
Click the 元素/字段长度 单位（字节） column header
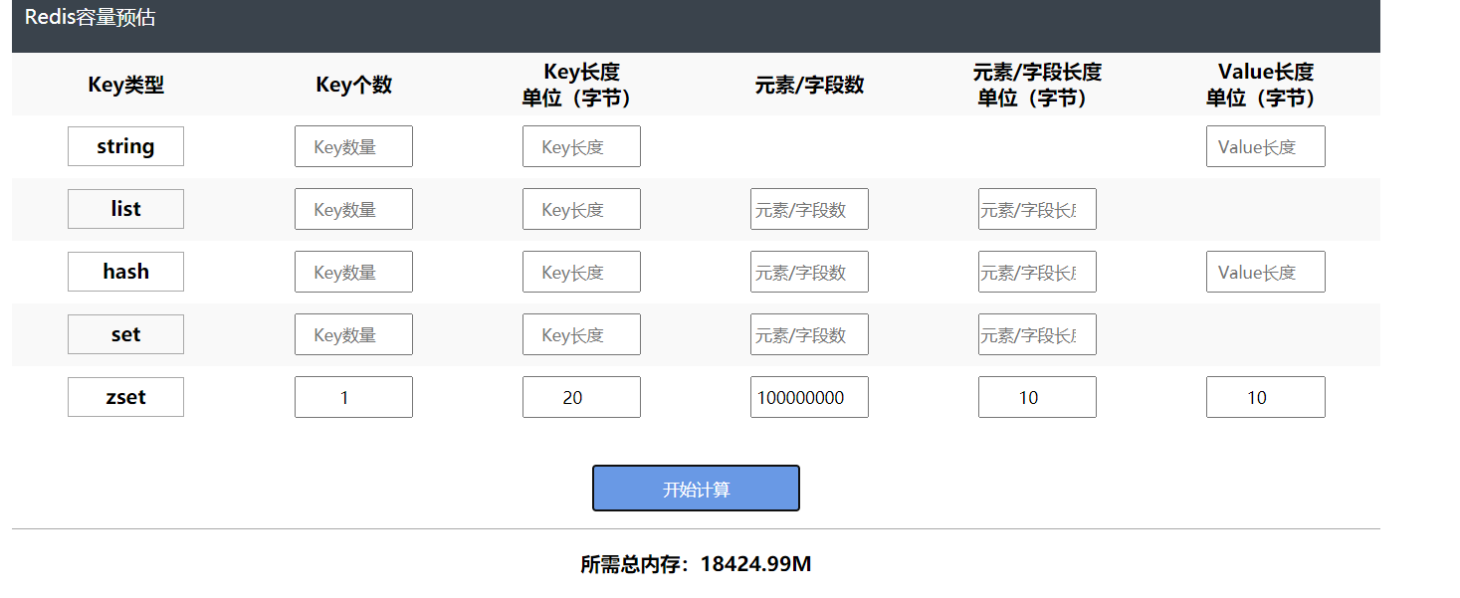(x=1037, y=85)
